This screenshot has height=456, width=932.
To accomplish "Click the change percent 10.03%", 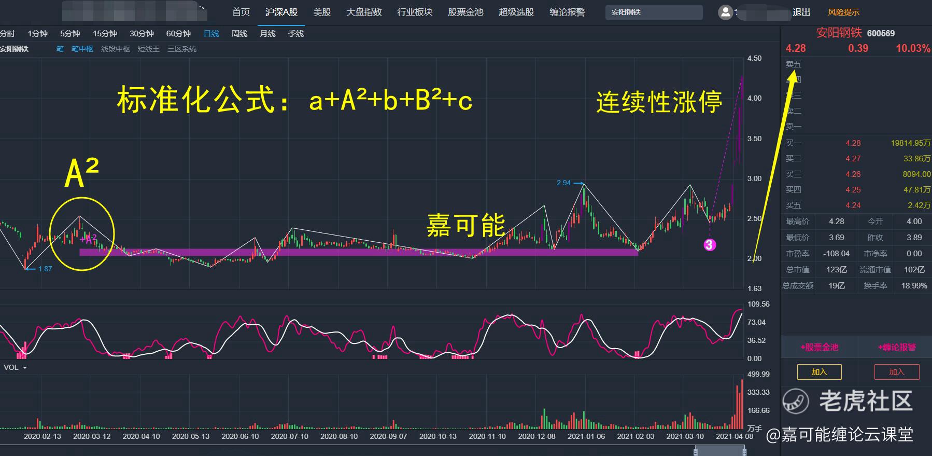I will coord(913,48).
